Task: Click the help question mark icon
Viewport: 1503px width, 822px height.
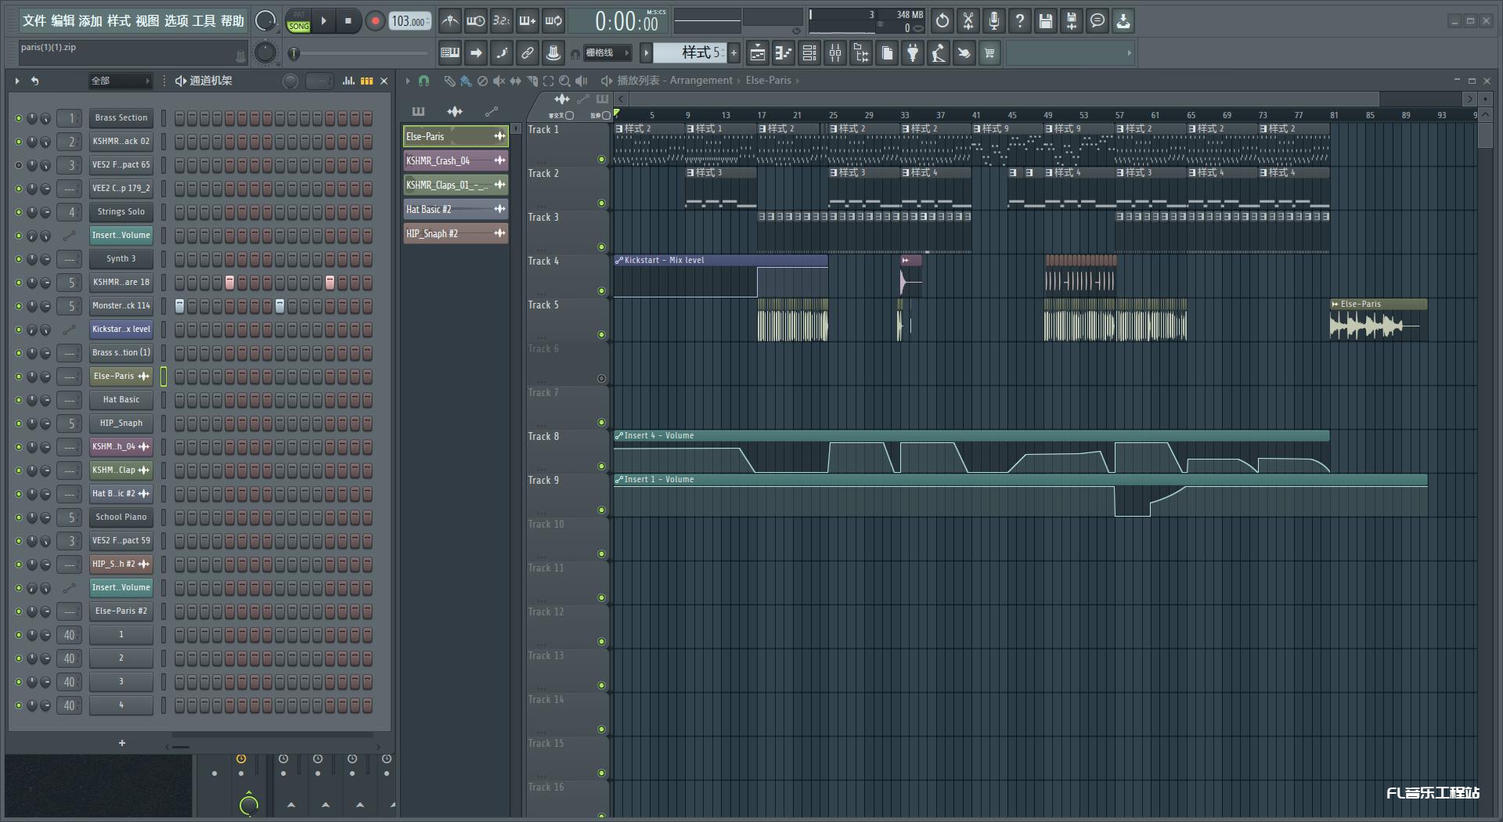Action: coord(1020,21)
